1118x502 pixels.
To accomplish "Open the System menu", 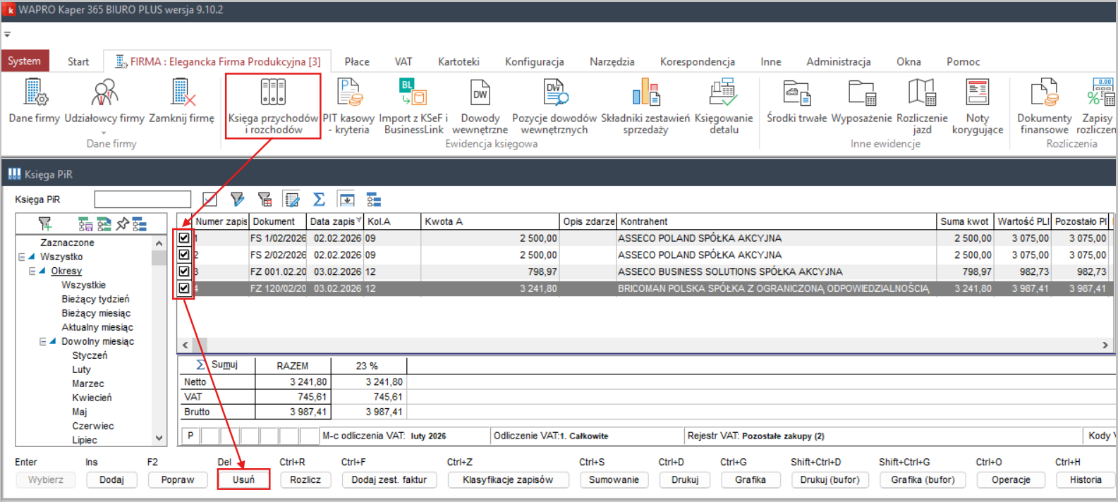I will (25, 61).
